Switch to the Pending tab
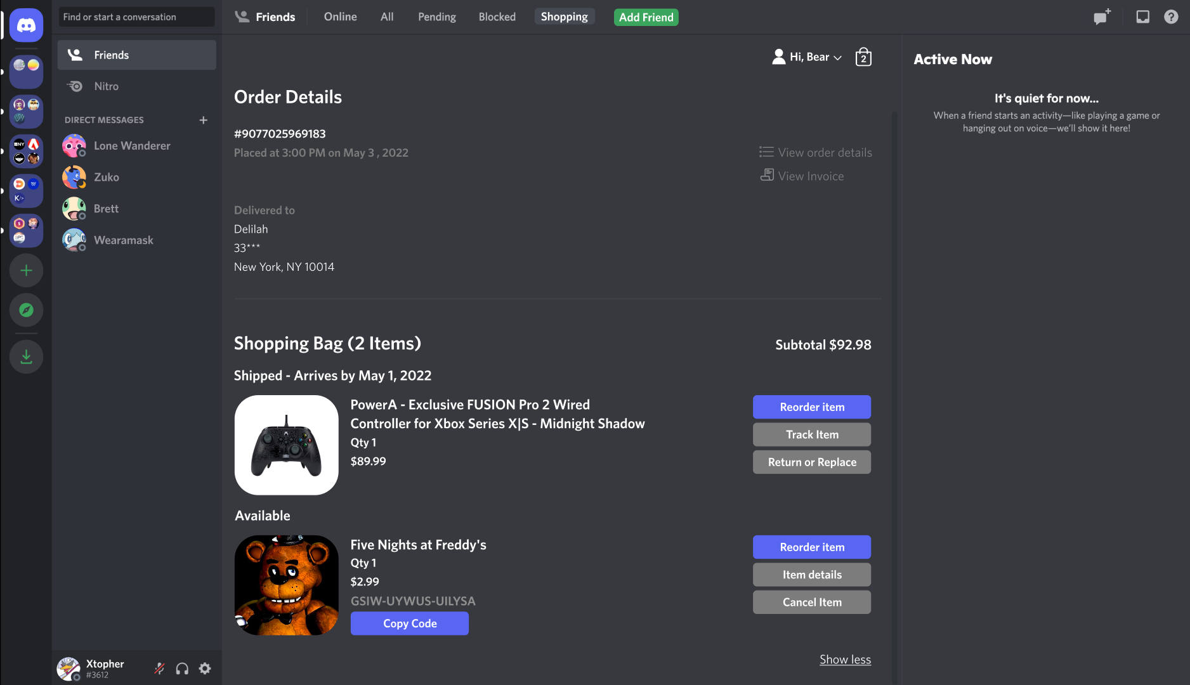 coord(436,17)
